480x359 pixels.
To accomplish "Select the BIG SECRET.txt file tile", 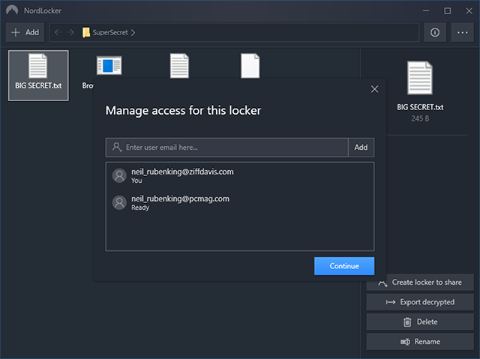I will (x=38, y=76).
